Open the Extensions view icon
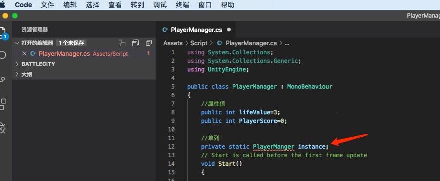 pyautogui.click(x=2, y=104)
